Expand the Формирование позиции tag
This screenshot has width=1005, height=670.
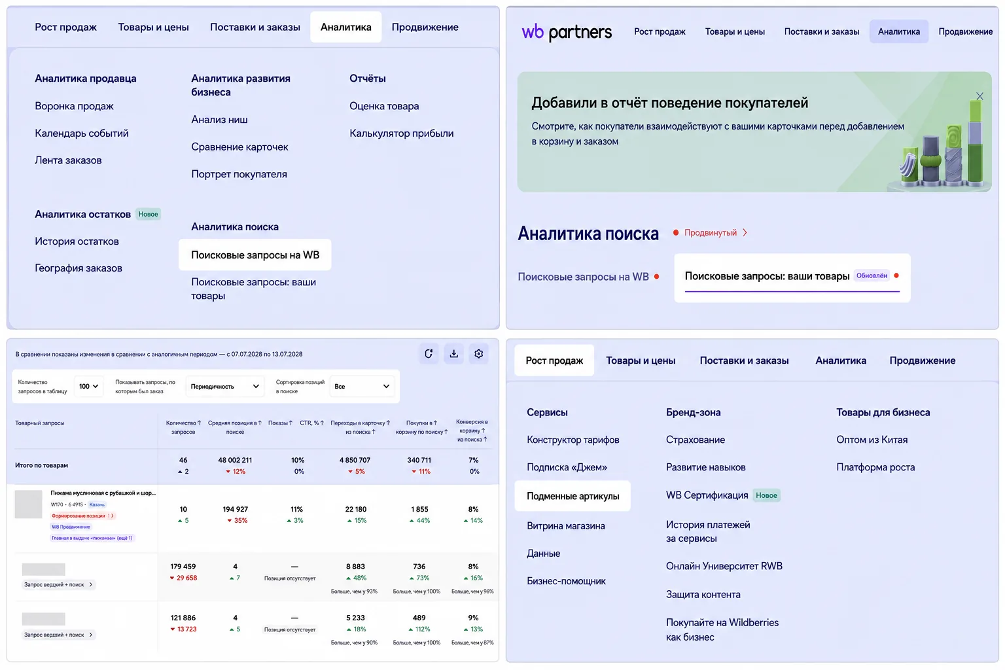tap(83, 516)
